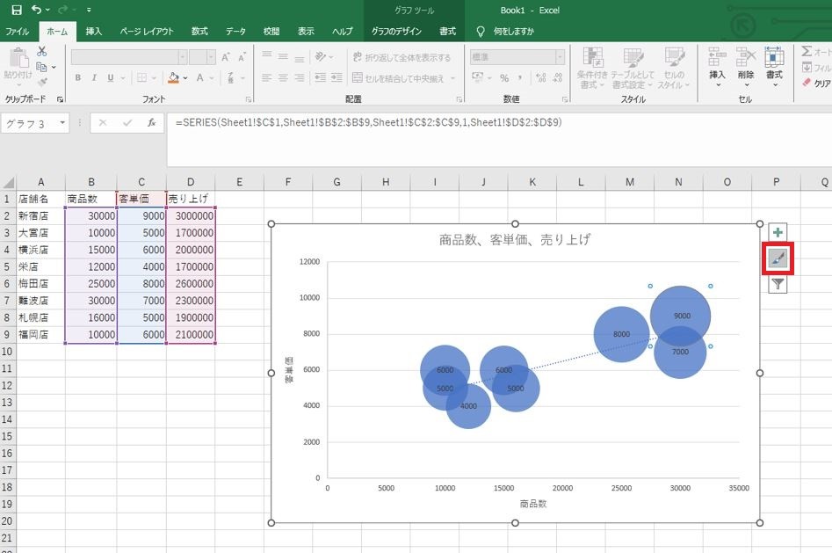Expand the Name Box dropdown showing グラフ 3
832x553 pixels.
[62, 123]
